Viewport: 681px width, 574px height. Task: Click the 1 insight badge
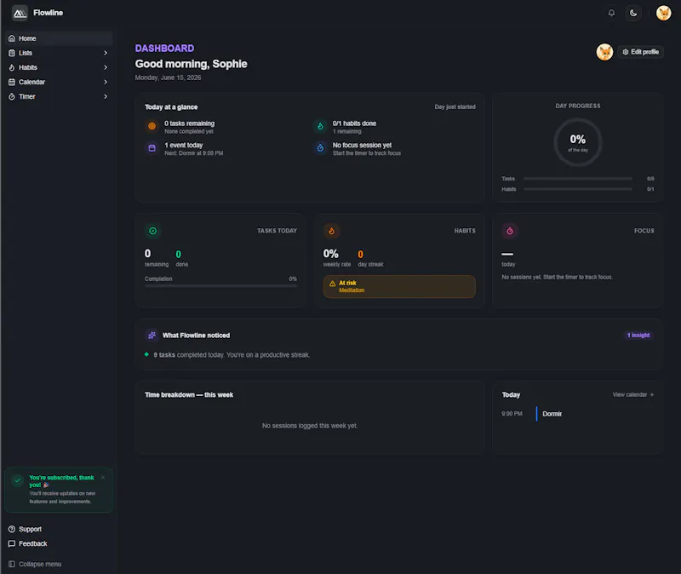(638, 335)
